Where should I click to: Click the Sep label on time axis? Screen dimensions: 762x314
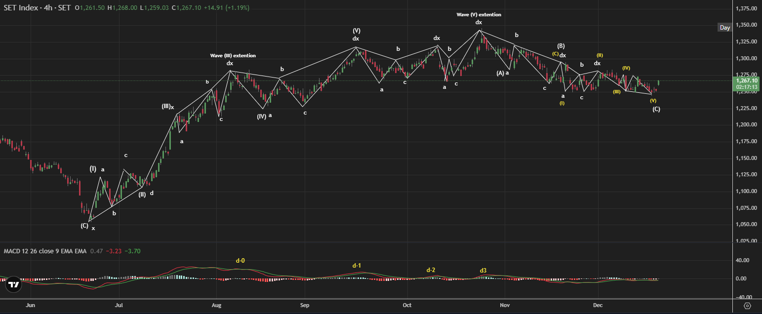click(305, 306)
